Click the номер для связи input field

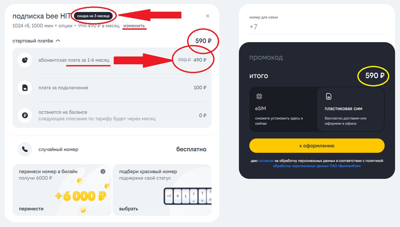[317, 27]
